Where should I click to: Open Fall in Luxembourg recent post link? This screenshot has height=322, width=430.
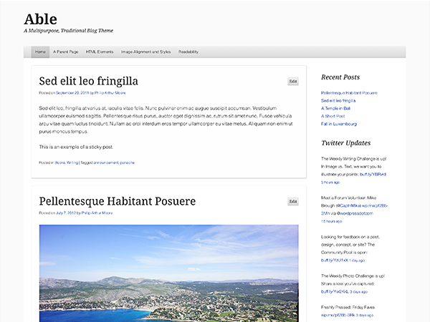pos(341,125)
